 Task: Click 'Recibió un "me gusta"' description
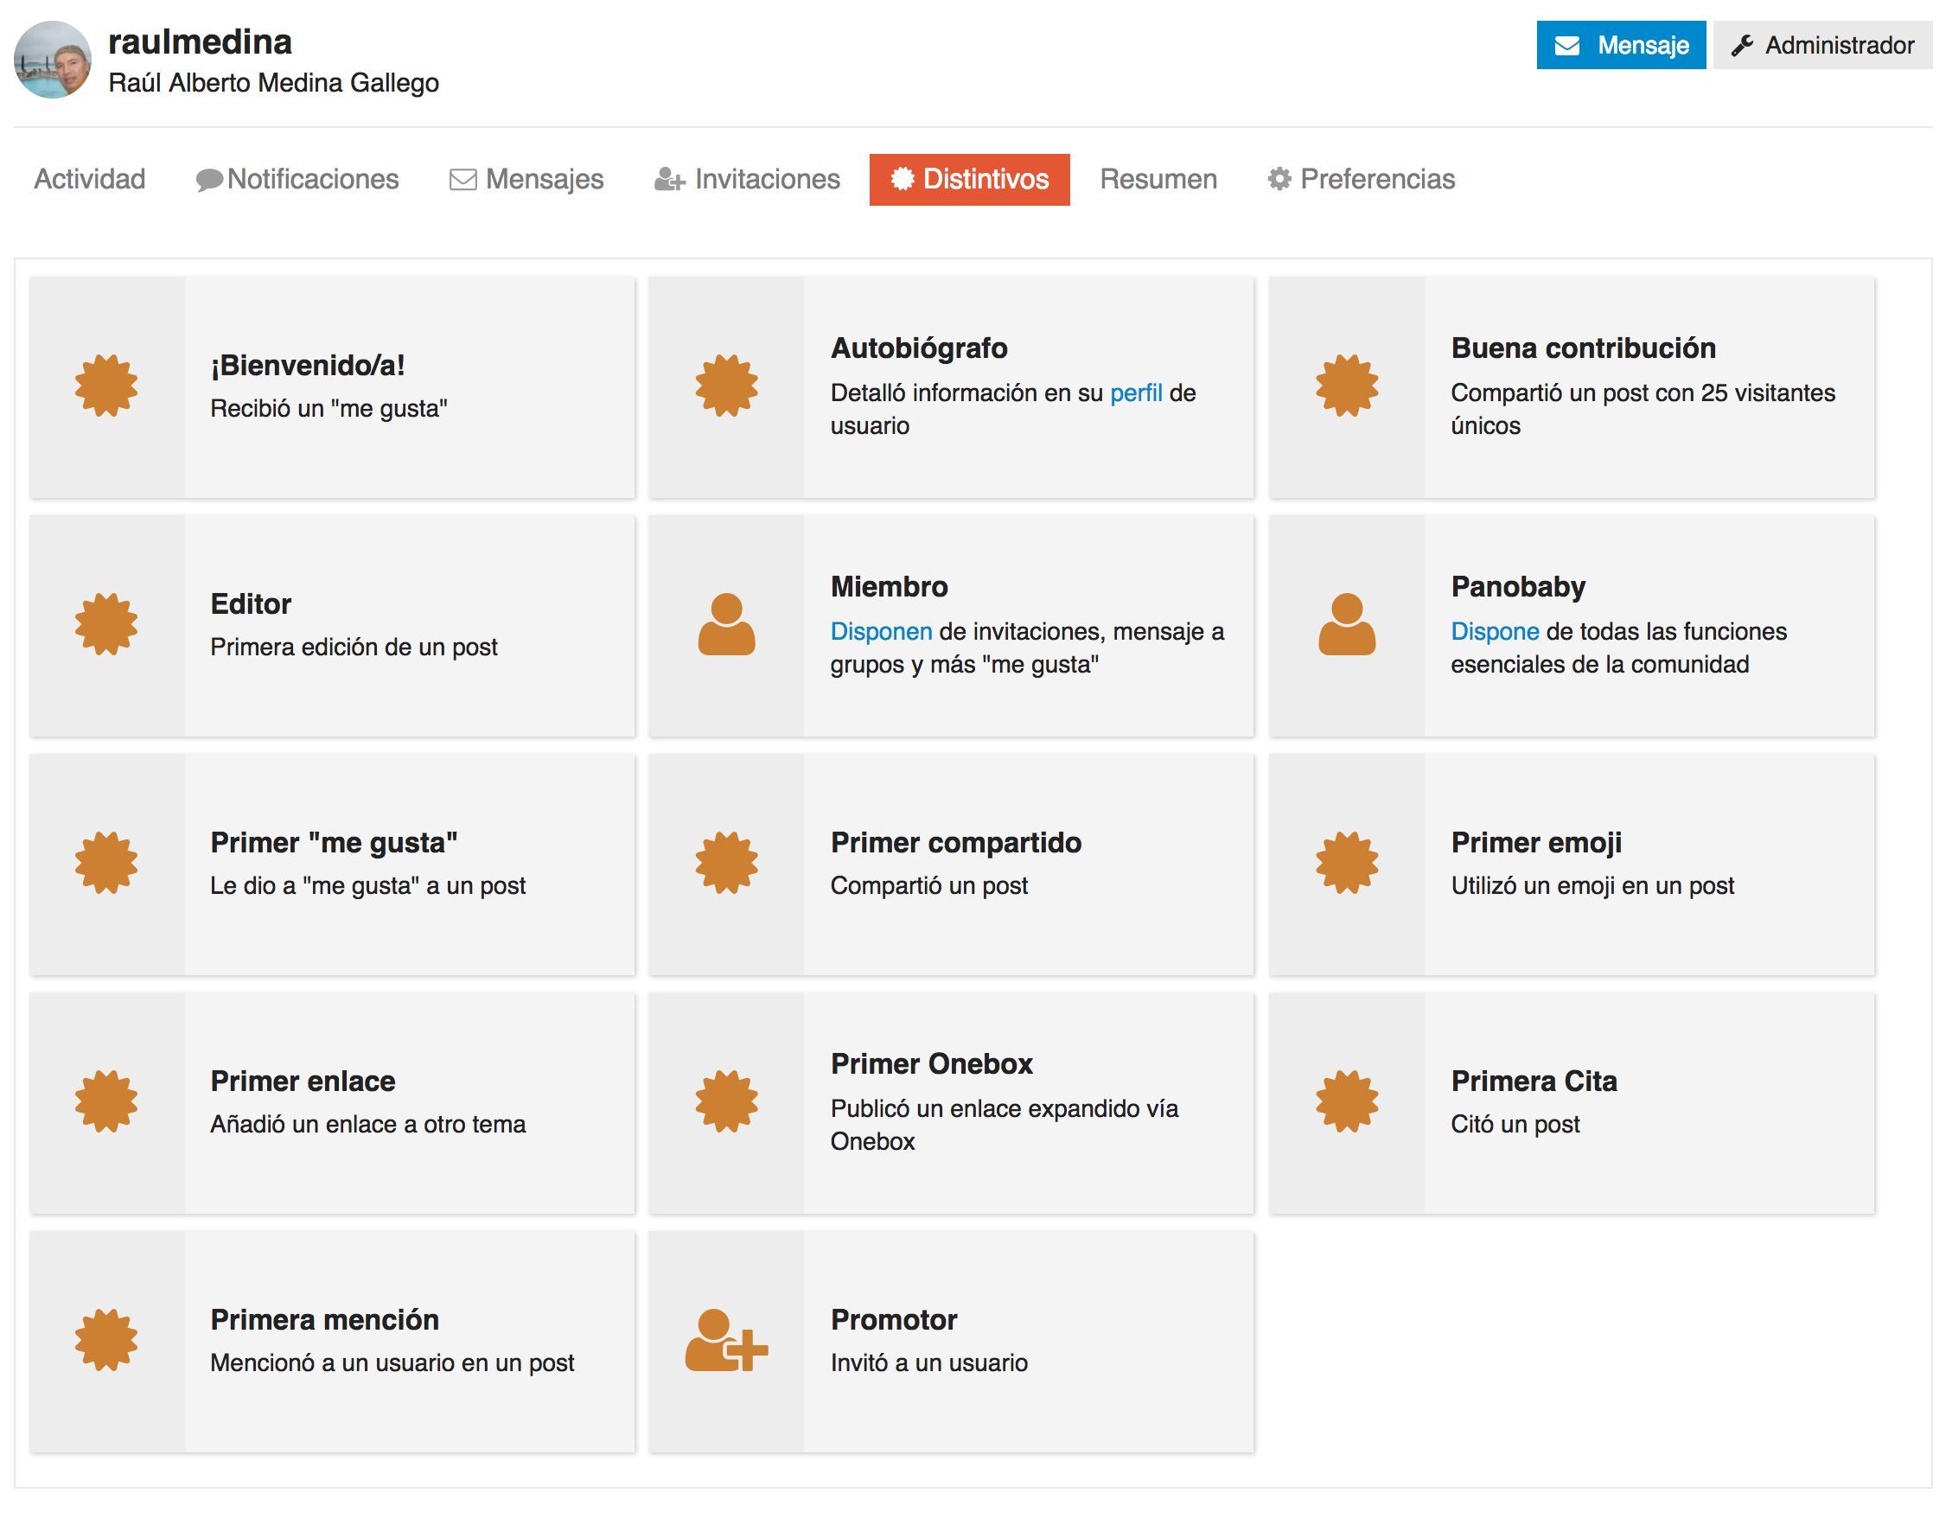(x=329, y=408)
